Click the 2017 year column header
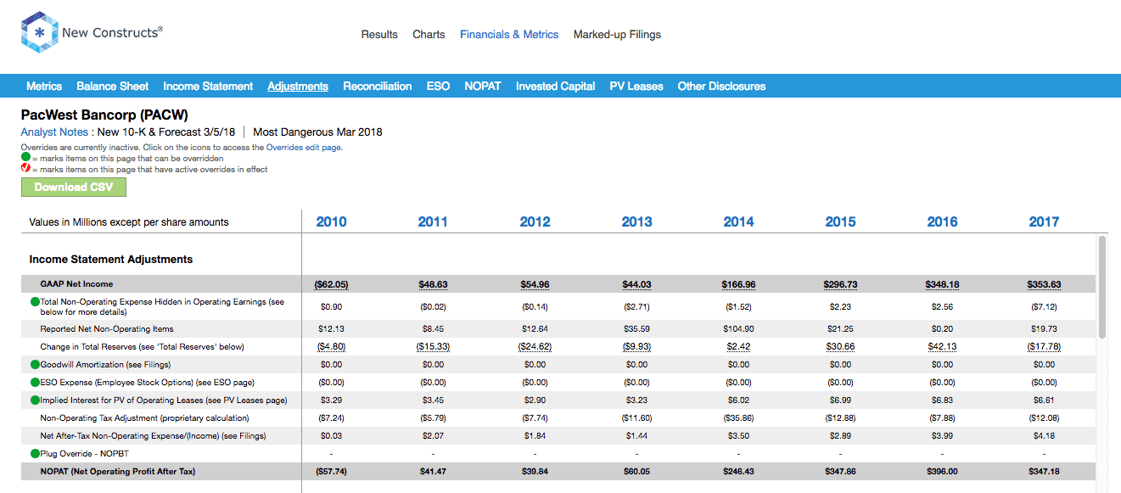Screen dimensions: 1121x493 [1044, 221]
